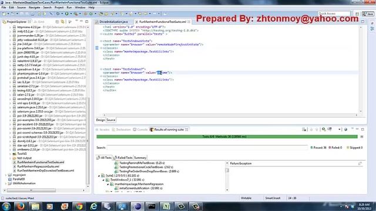This screenshot has width=376, height=211.
Task: Expand the UtilAllAutomation project node
Action: (6, 183)
